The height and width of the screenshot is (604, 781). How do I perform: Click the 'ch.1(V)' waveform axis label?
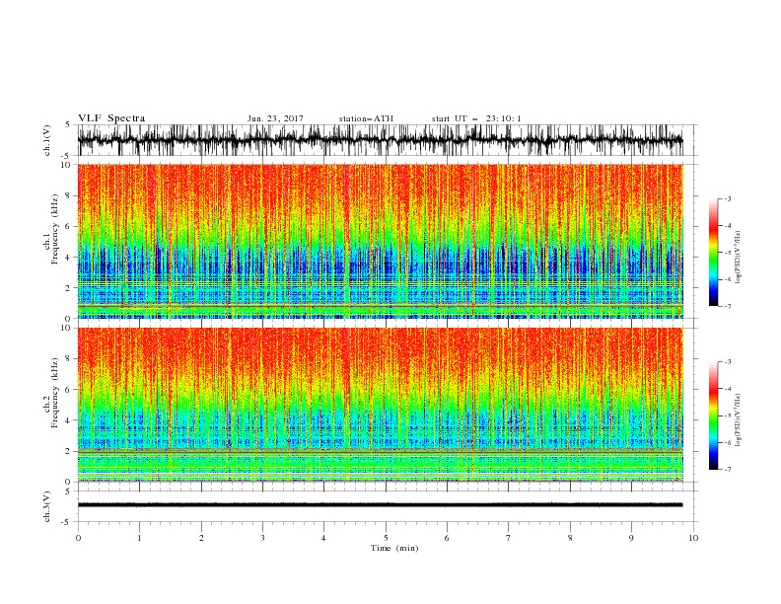coord(47,140)
